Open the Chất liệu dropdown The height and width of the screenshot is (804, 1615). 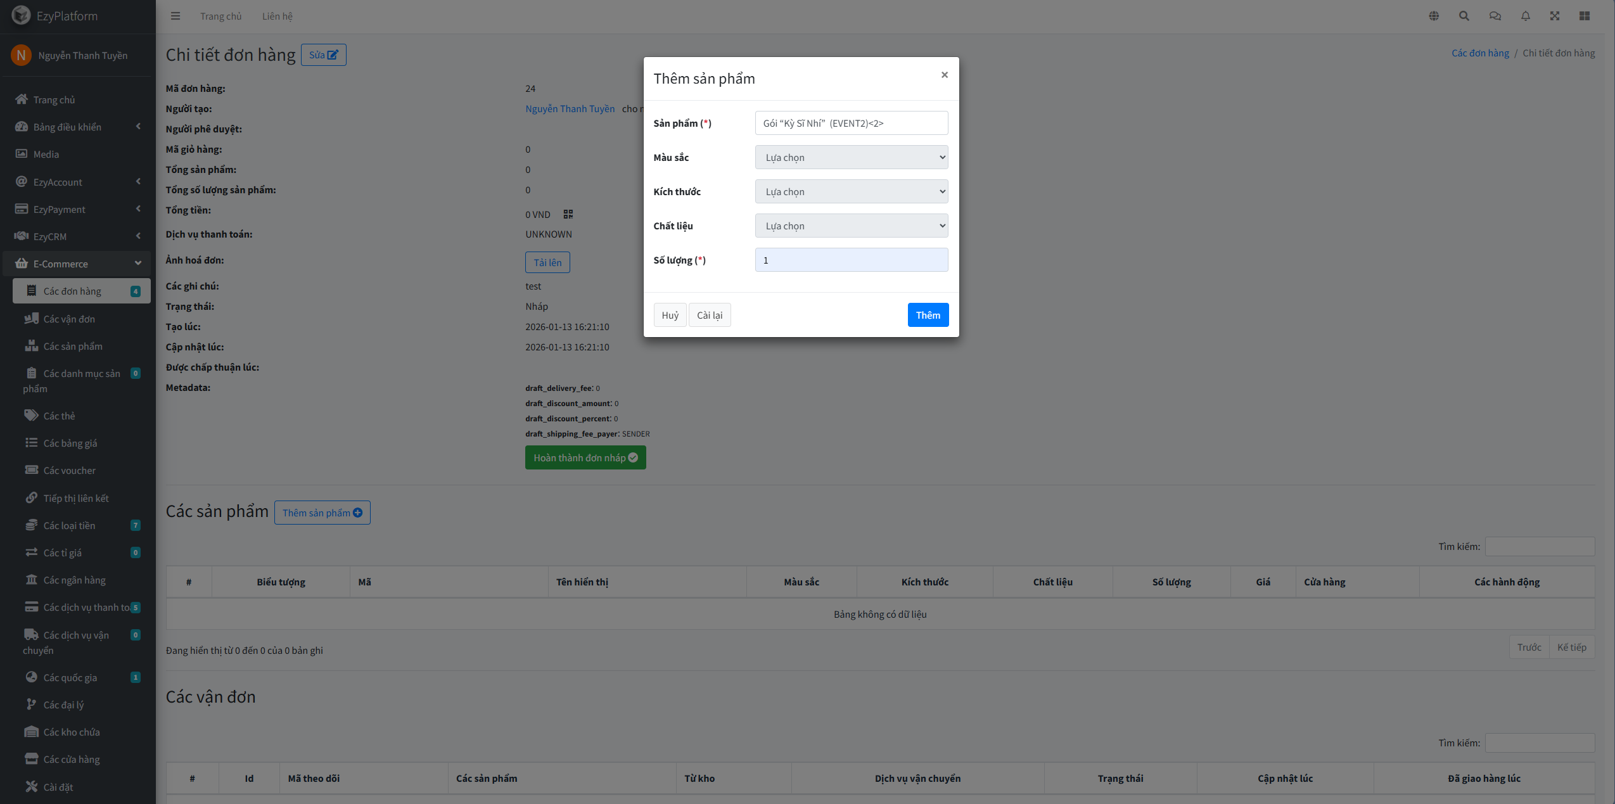(851, 226)
